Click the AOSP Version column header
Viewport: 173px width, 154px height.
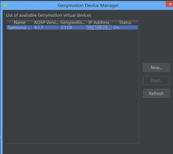(46, 23)
